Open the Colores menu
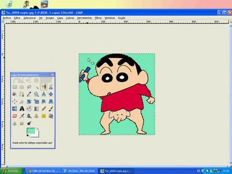The height and width of the screenshot is (174, 232). coord(70,18)
